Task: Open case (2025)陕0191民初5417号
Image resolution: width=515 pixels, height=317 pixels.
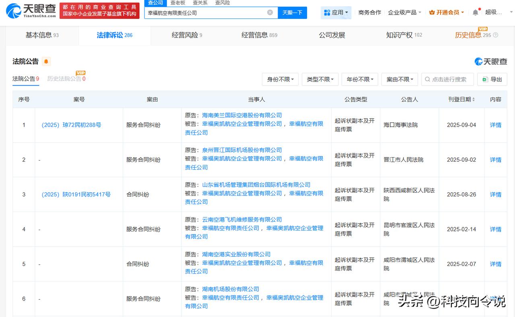Action: 76,195
